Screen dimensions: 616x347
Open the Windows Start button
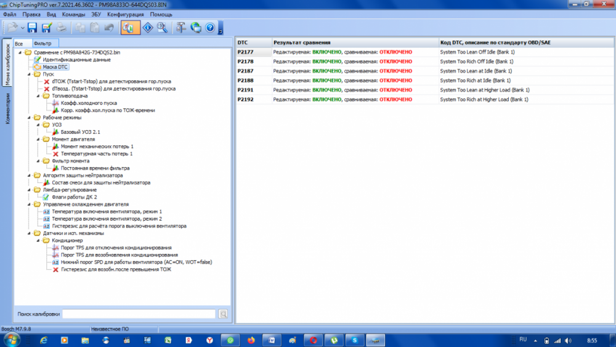[x=12, y=340]
